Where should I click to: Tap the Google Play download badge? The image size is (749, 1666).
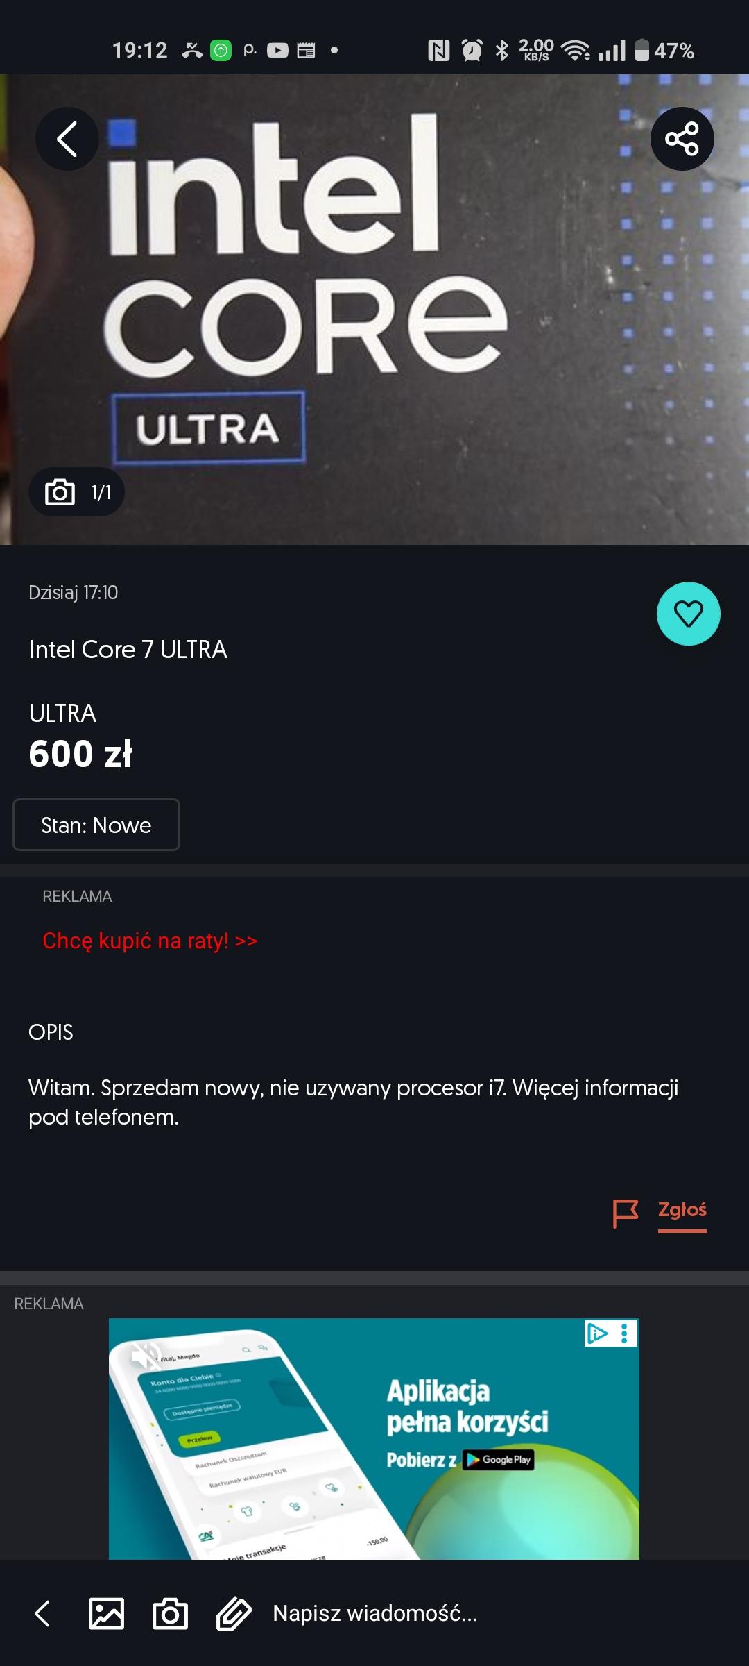click(498, 1459)
